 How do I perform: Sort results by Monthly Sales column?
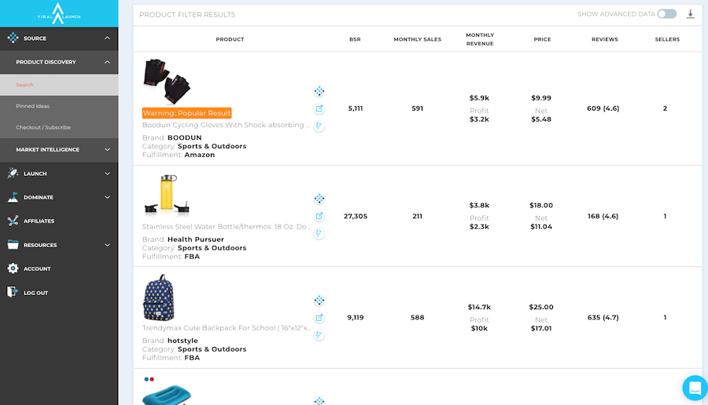(x=417, y=39)
